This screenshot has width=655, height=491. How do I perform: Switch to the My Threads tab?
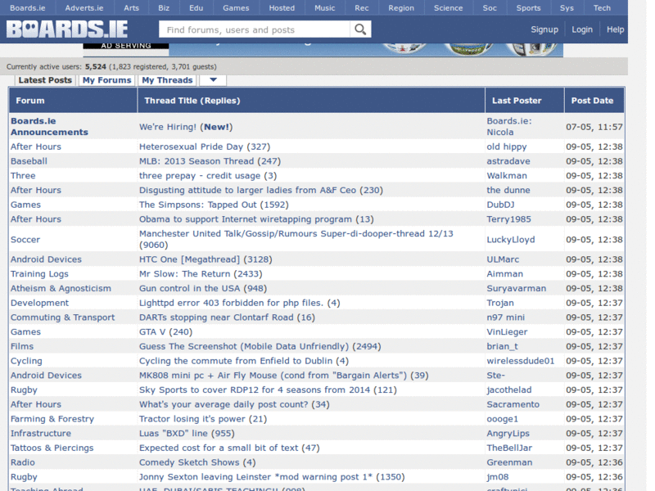167,80
